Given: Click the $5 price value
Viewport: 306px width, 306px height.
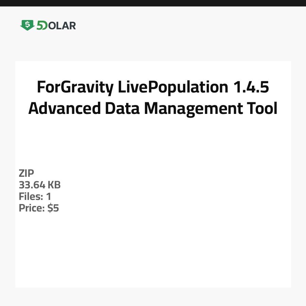Looking at the screenshot, I should point(53,208).
